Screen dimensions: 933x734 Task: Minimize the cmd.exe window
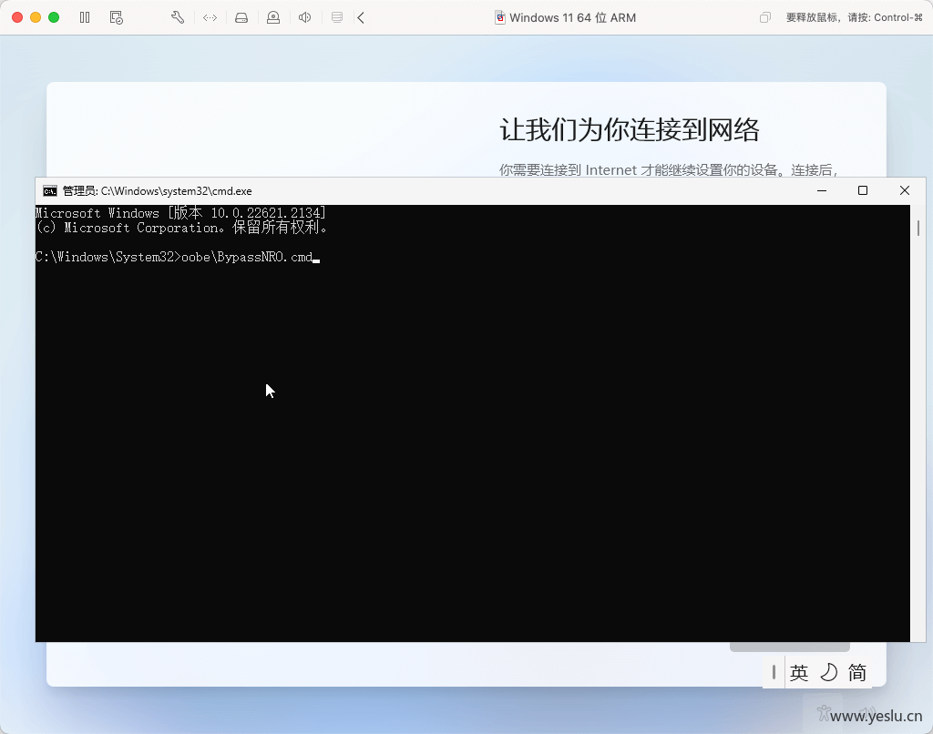point(822,190)
